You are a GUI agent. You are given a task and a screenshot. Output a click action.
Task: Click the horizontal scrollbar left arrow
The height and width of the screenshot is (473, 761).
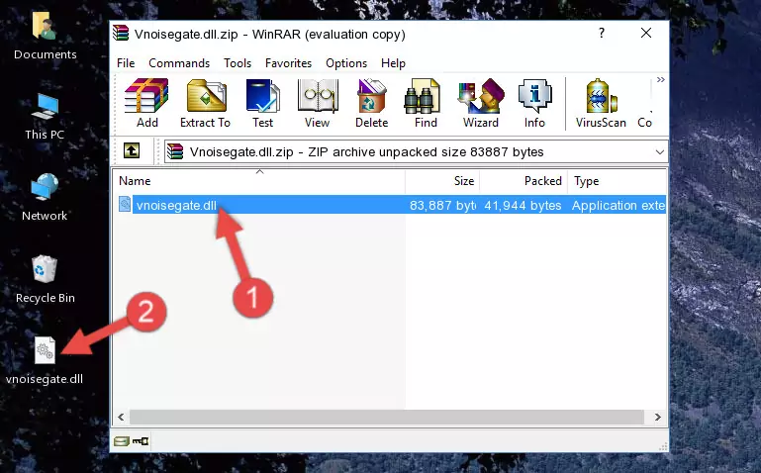click(121, 418)
